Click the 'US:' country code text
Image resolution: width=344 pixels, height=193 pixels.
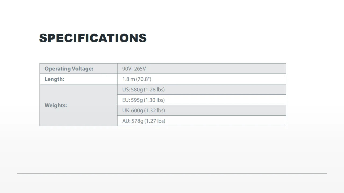pyautogui.click(x=126, y=90)
